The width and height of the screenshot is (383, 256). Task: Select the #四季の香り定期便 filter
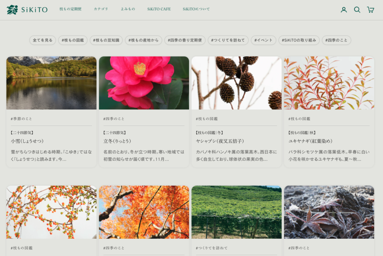click(185, 40)
